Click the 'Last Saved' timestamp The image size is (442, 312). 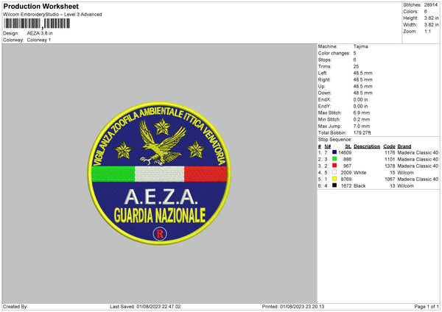[158, 307]
